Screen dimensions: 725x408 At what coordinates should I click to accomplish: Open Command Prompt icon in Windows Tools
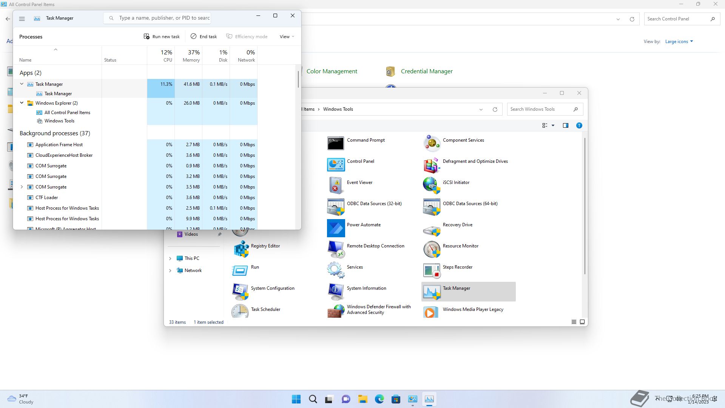335,143
